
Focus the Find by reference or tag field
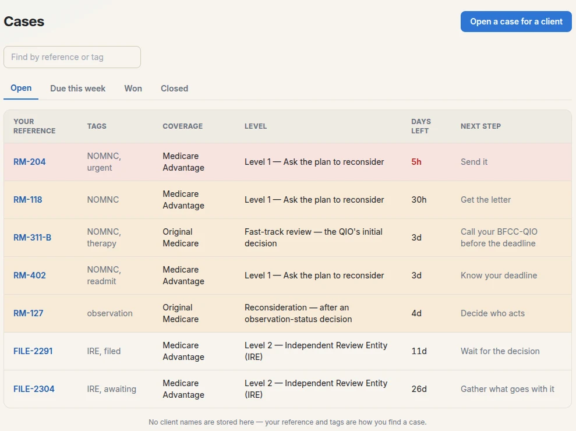(72, 57)
